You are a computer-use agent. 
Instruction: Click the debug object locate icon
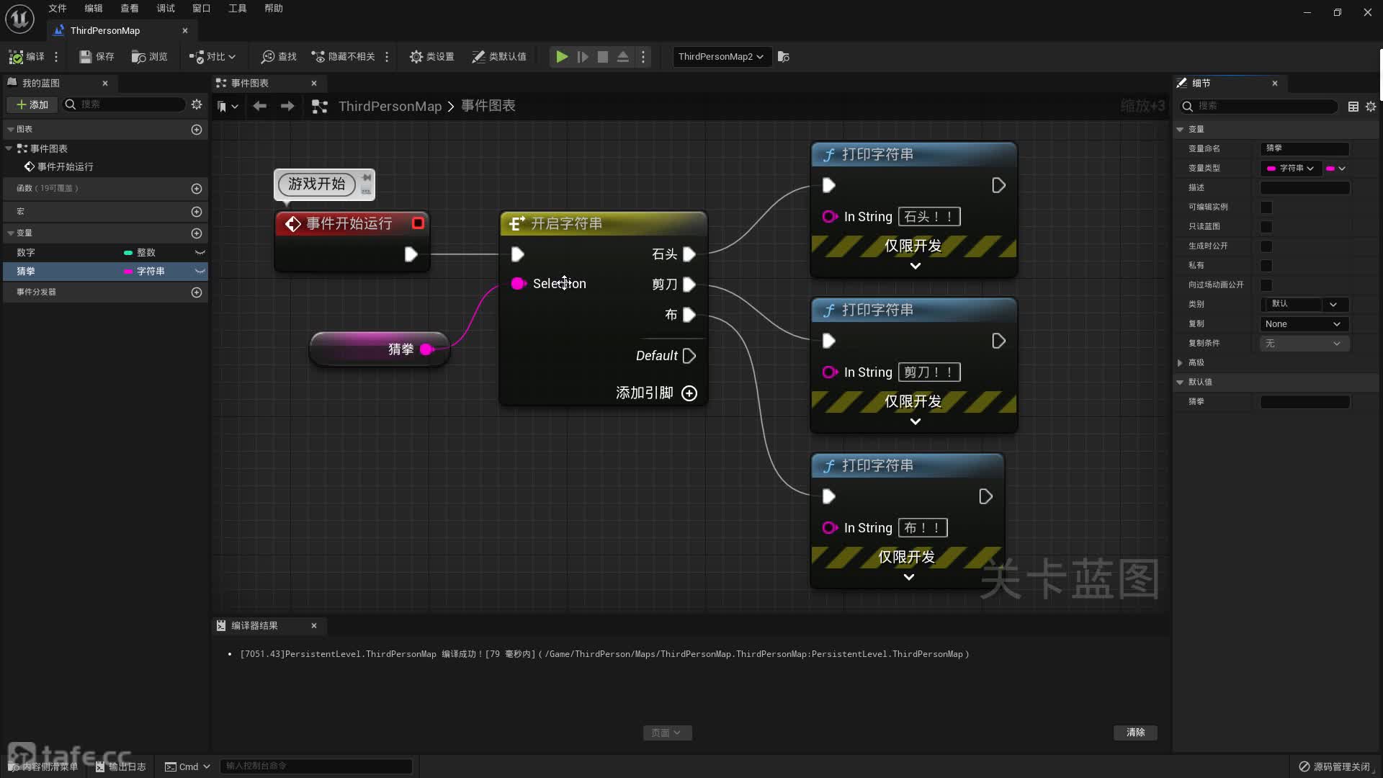tap(784, 56)
